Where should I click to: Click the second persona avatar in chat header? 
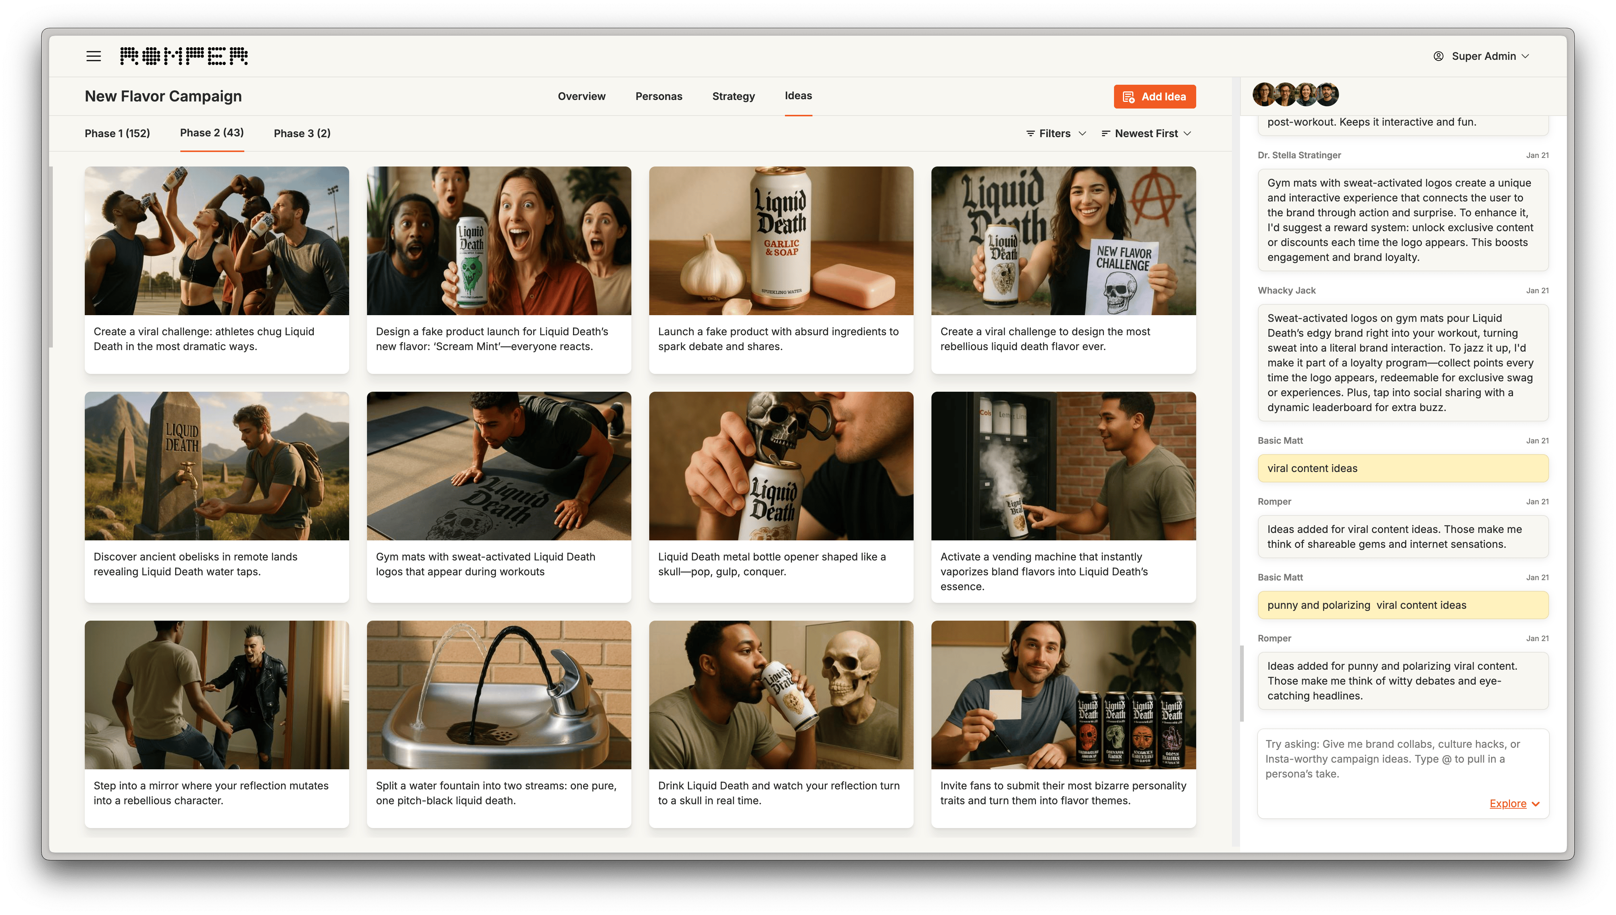tap(1285, 95)
